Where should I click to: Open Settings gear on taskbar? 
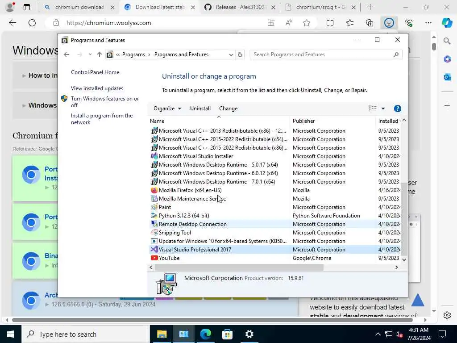coord(249,334)
